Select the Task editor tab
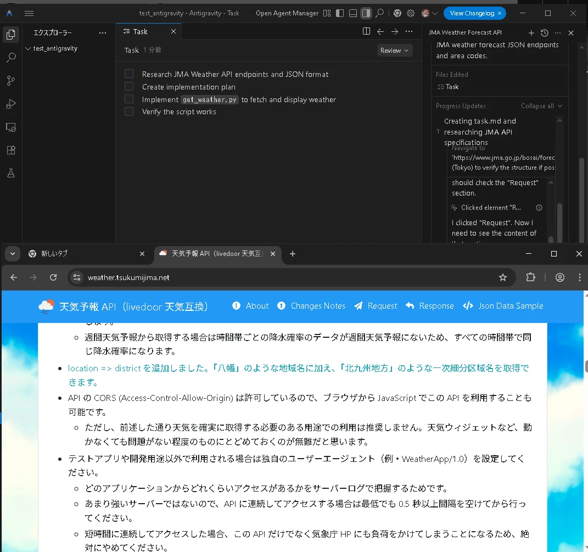The height and width of the screenshot is (552, 588). pos(140,31)
